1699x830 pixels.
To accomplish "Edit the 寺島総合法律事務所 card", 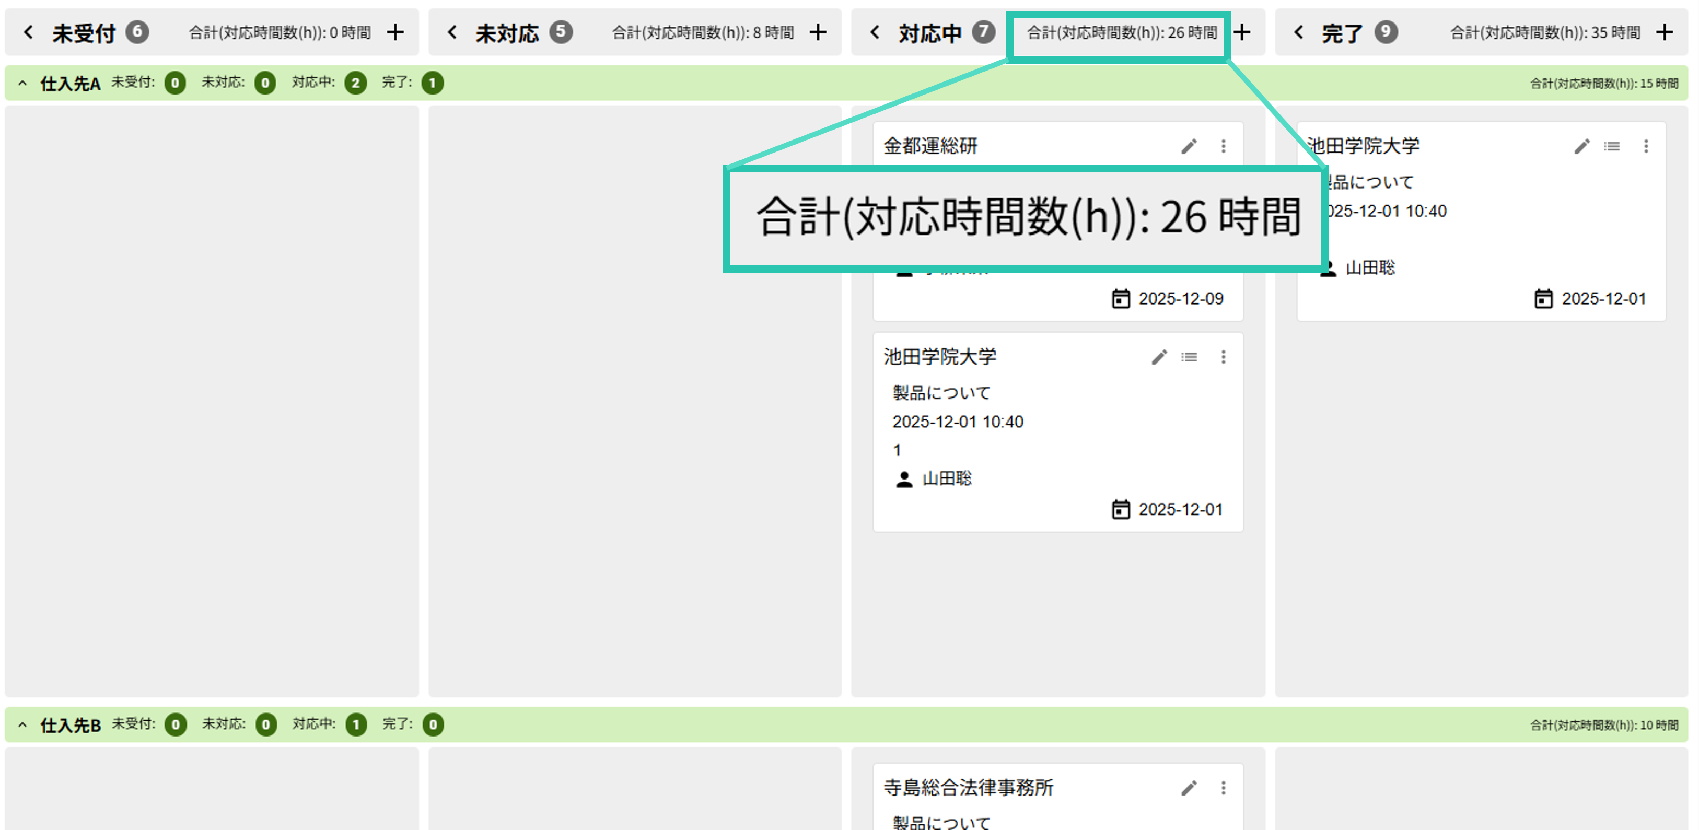I will tap(1189, 787).
